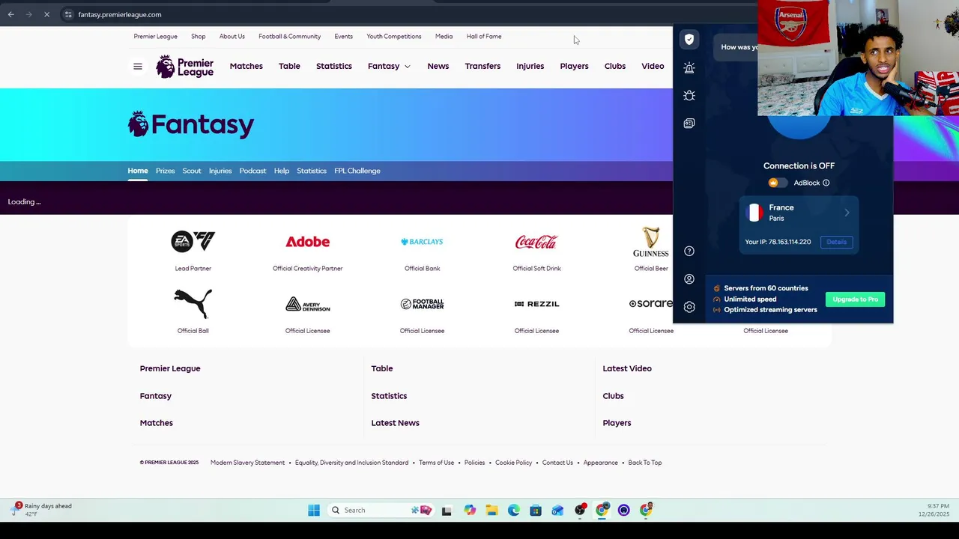Open Microsoft Edge from the taskbar

[513, 511]
